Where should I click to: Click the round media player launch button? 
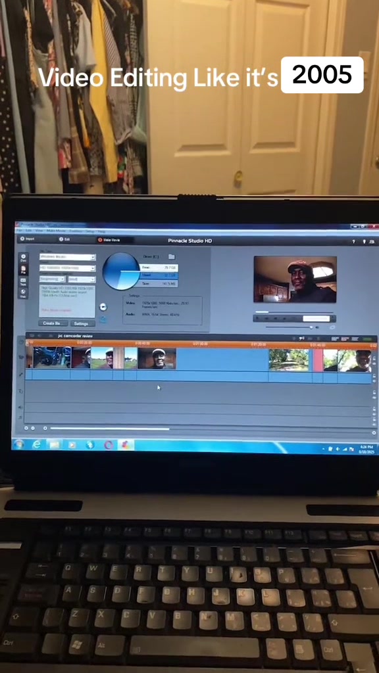(103, 307)
